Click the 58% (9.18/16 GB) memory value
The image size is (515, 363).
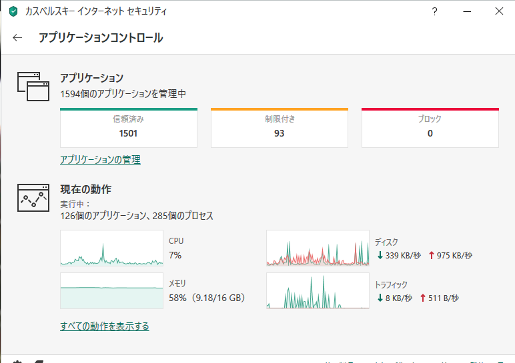point(207,298)
